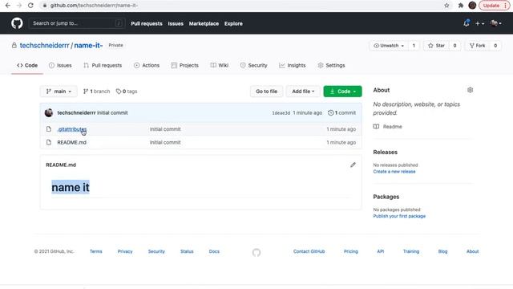
Task: Open the Status footer link
Action: point(187,251)
